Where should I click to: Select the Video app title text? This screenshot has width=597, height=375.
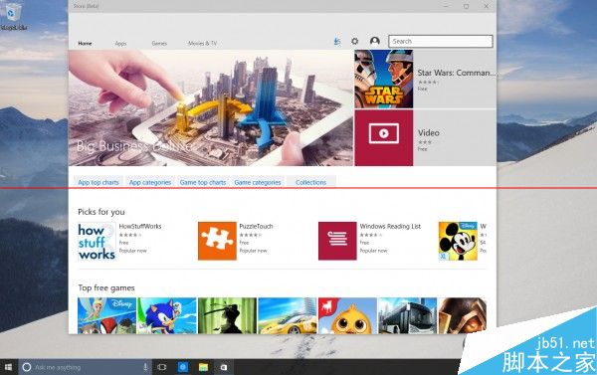coord(429,133)
